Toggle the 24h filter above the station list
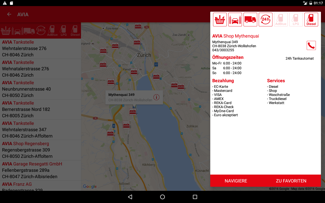The image size is (325, 203). 41,31
